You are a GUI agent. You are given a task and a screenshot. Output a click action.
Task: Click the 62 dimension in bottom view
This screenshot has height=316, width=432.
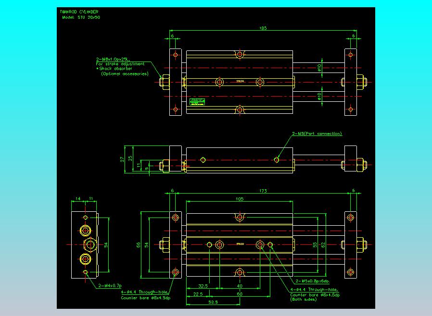(324, 244)
